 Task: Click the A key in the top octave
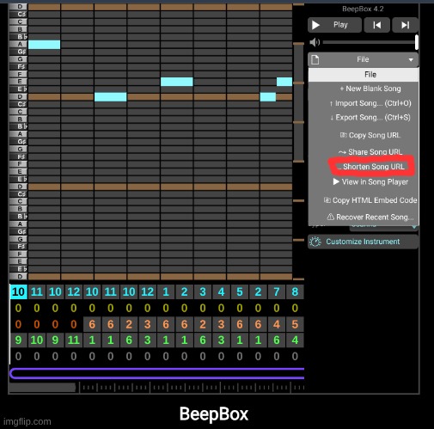(19, 44)
